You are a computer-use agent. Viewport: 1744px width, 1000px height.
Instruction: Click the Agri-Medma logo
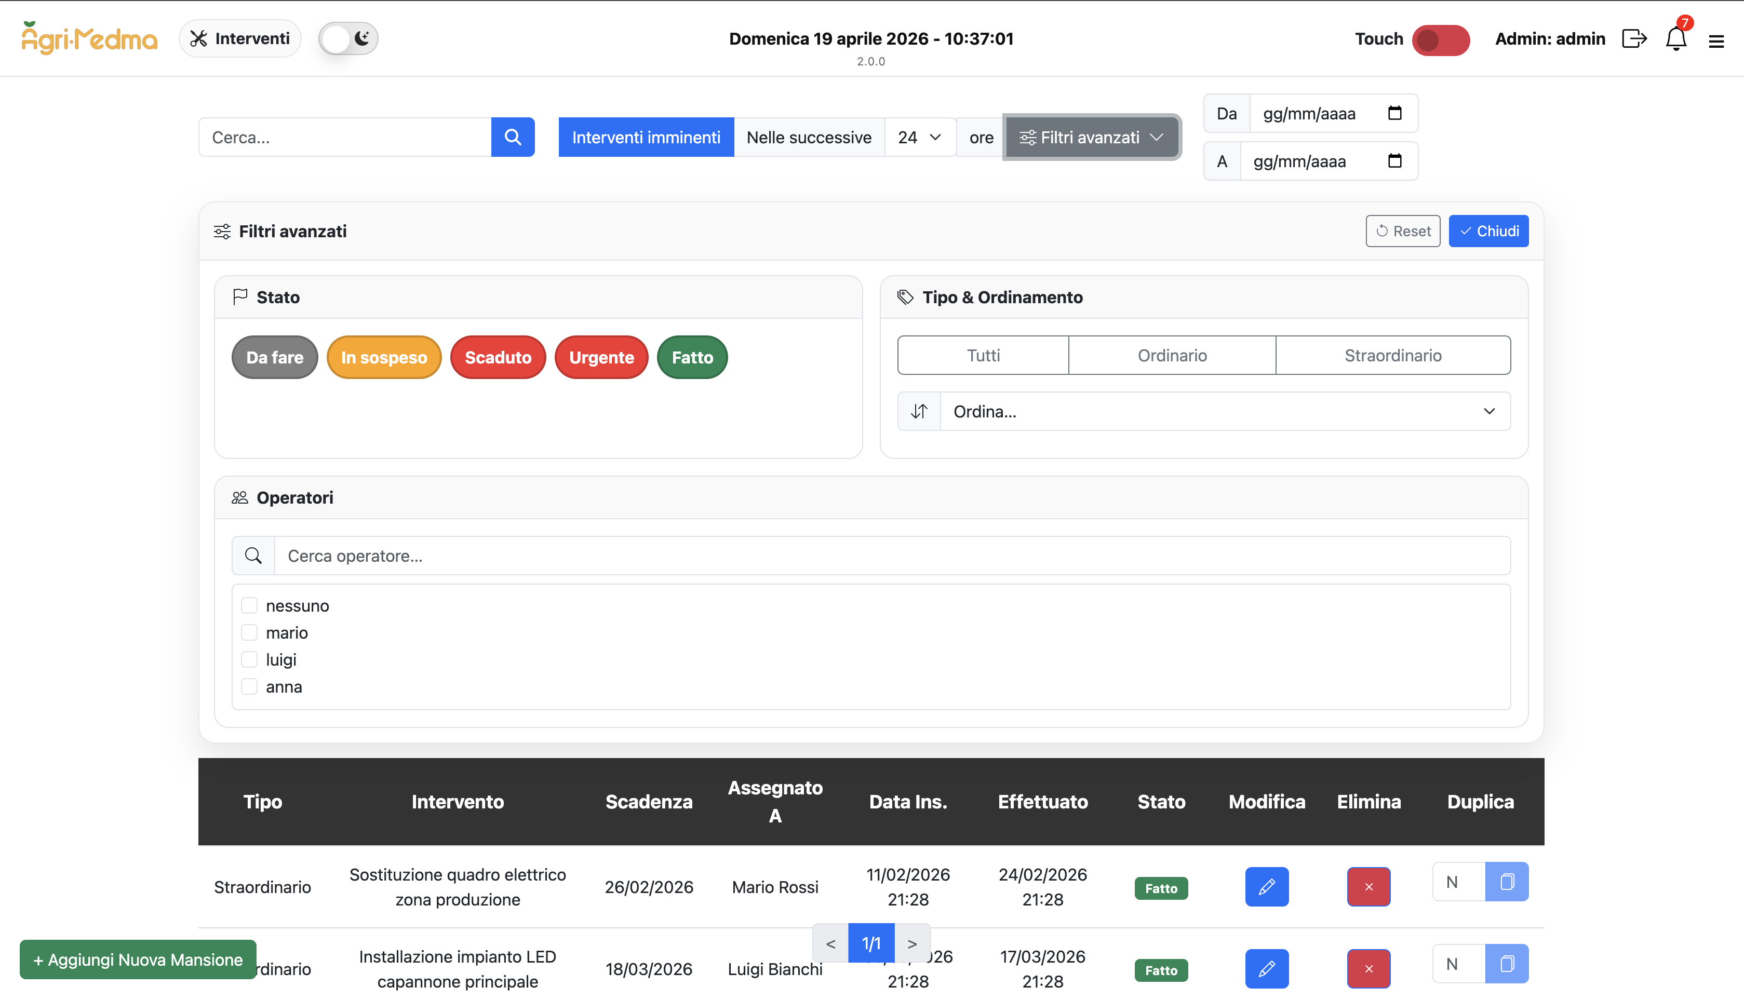[89, 38]
